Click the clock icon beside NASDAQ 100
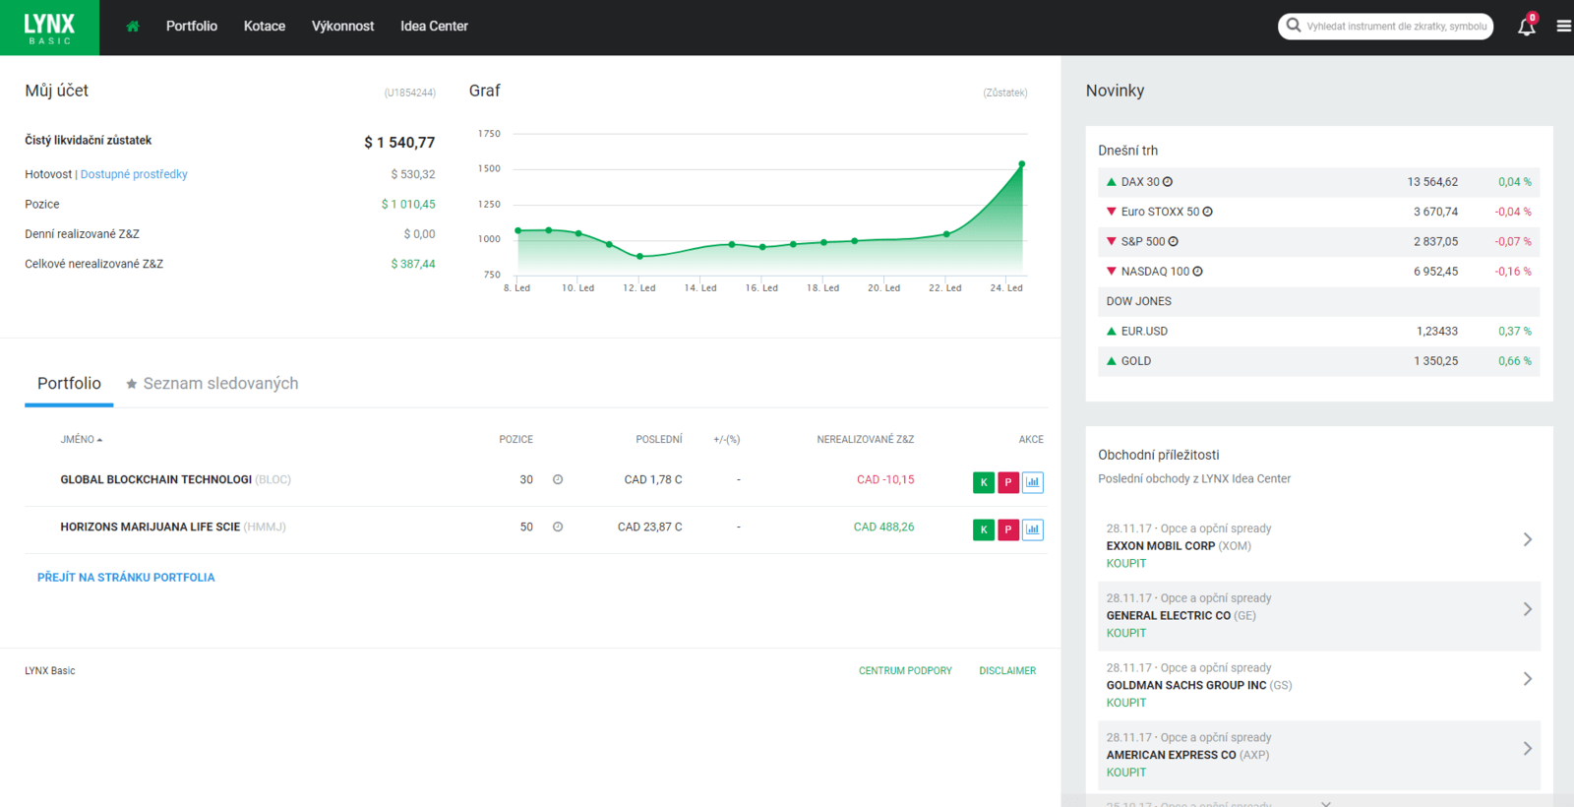This screenshot has height=807, width=1574. [1197, 272]
